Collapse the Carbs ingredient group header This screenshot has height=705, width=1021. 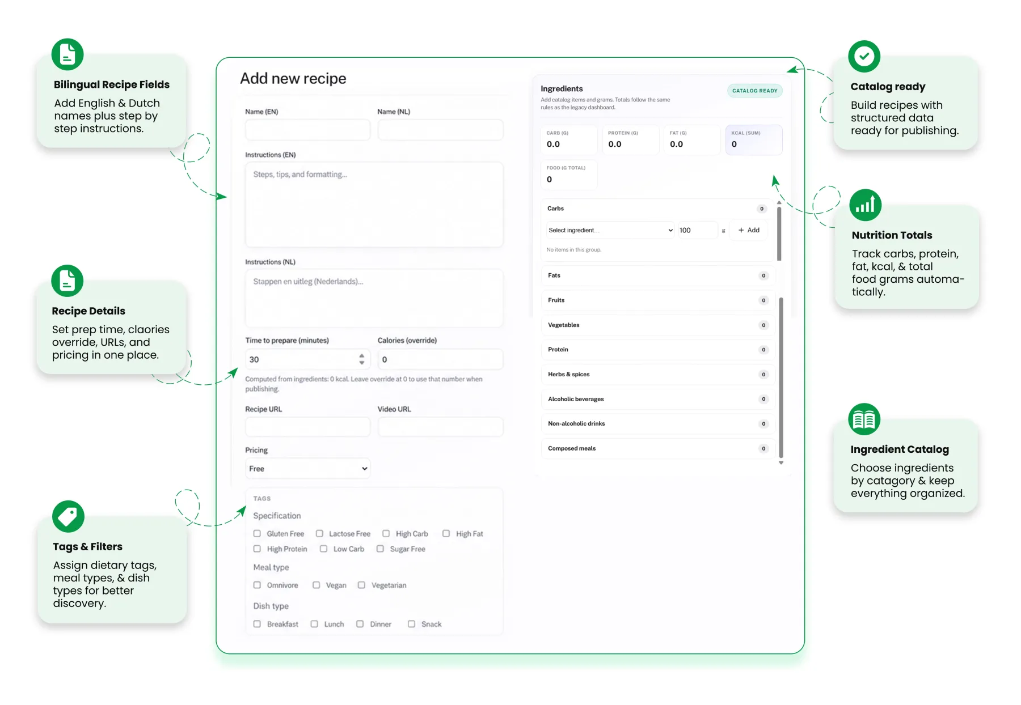[657, 209]
